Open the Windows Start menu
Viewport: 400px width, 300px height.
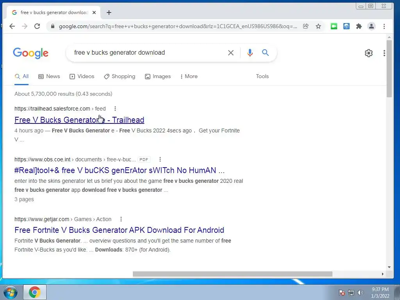(x=10, y=292)
